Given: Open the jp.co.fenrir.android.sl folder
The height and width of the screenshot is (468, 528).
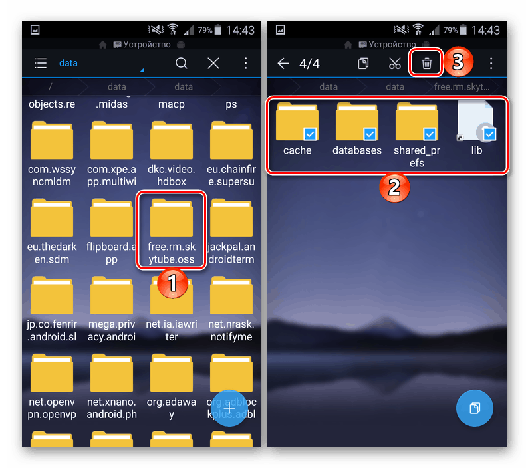Looking at the screenshot, I should point(52,308).
